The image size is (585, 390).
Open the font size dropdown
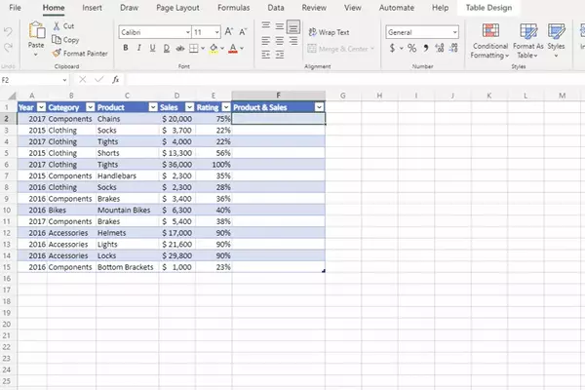[x=216, y=32]
